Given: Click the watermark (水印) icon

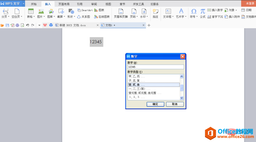Looking at the screenshot, I should 144,11.
